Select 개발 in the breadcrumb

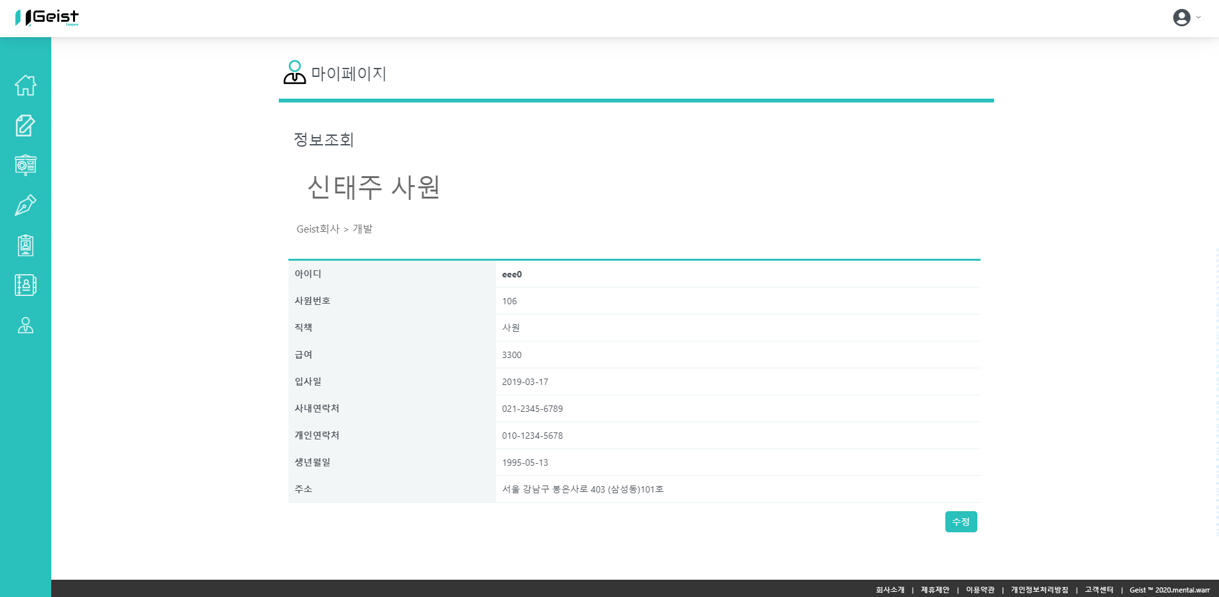pos(363,229)
